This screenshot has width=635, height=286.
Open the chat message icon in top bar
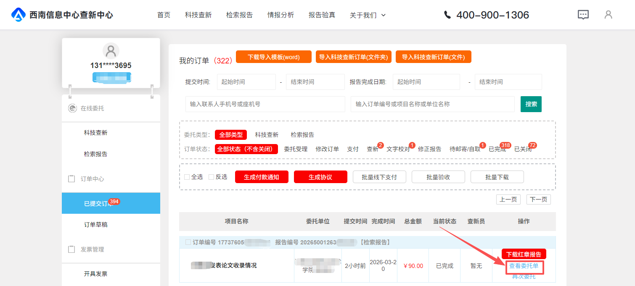(x=583, y=15)
